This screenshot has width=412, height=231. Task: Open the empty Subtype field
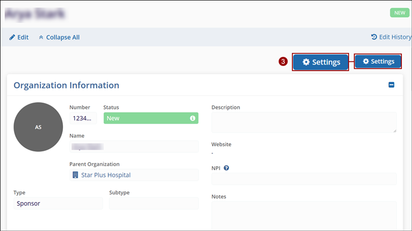tap(154, 203)
